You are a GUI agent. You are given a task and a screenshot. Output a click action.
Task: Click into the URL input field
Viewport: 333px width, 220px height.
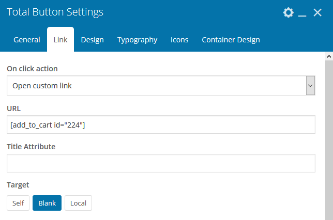(161, 124)
